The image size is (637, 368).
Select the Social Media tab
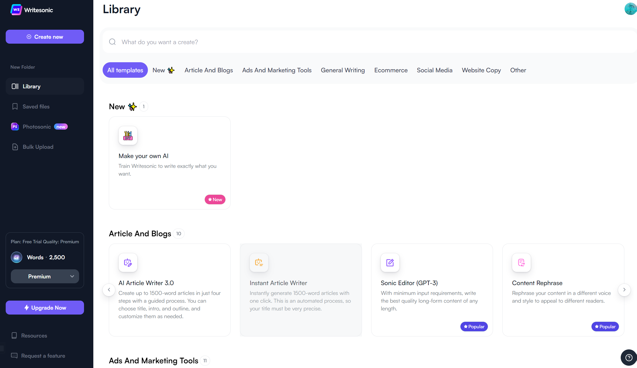click(435, 70)
